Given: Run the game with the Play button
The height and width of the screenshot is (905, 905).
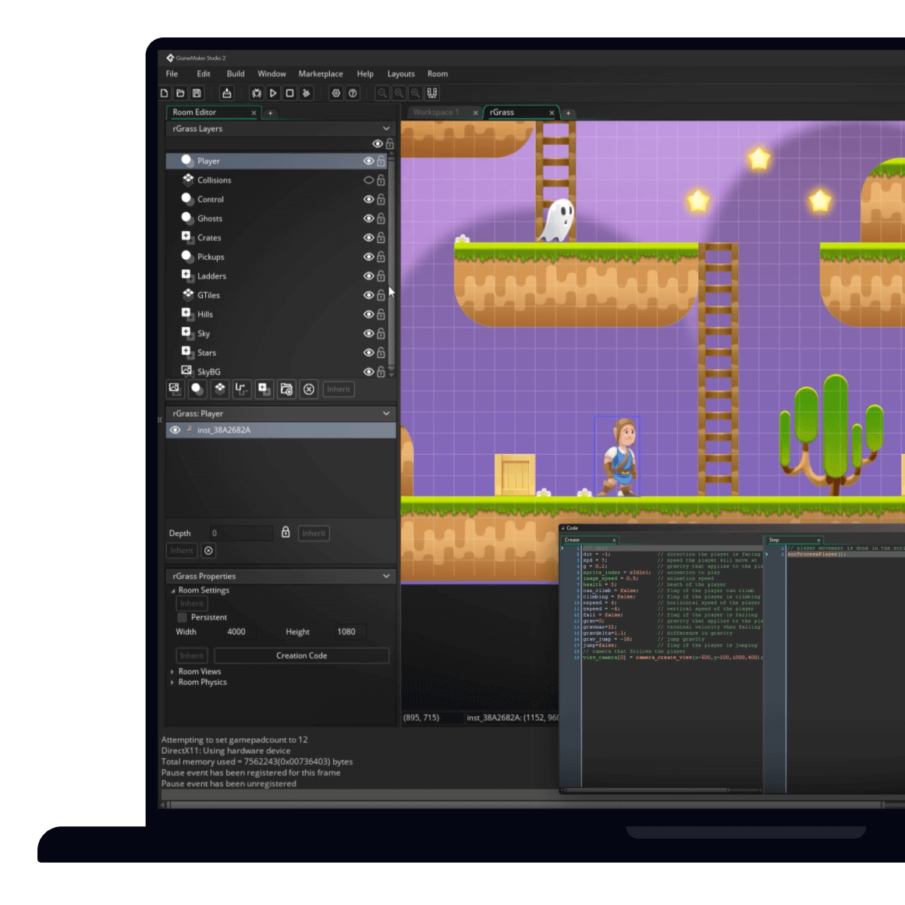Looking at the screenshot, I should tap(273, 93).
